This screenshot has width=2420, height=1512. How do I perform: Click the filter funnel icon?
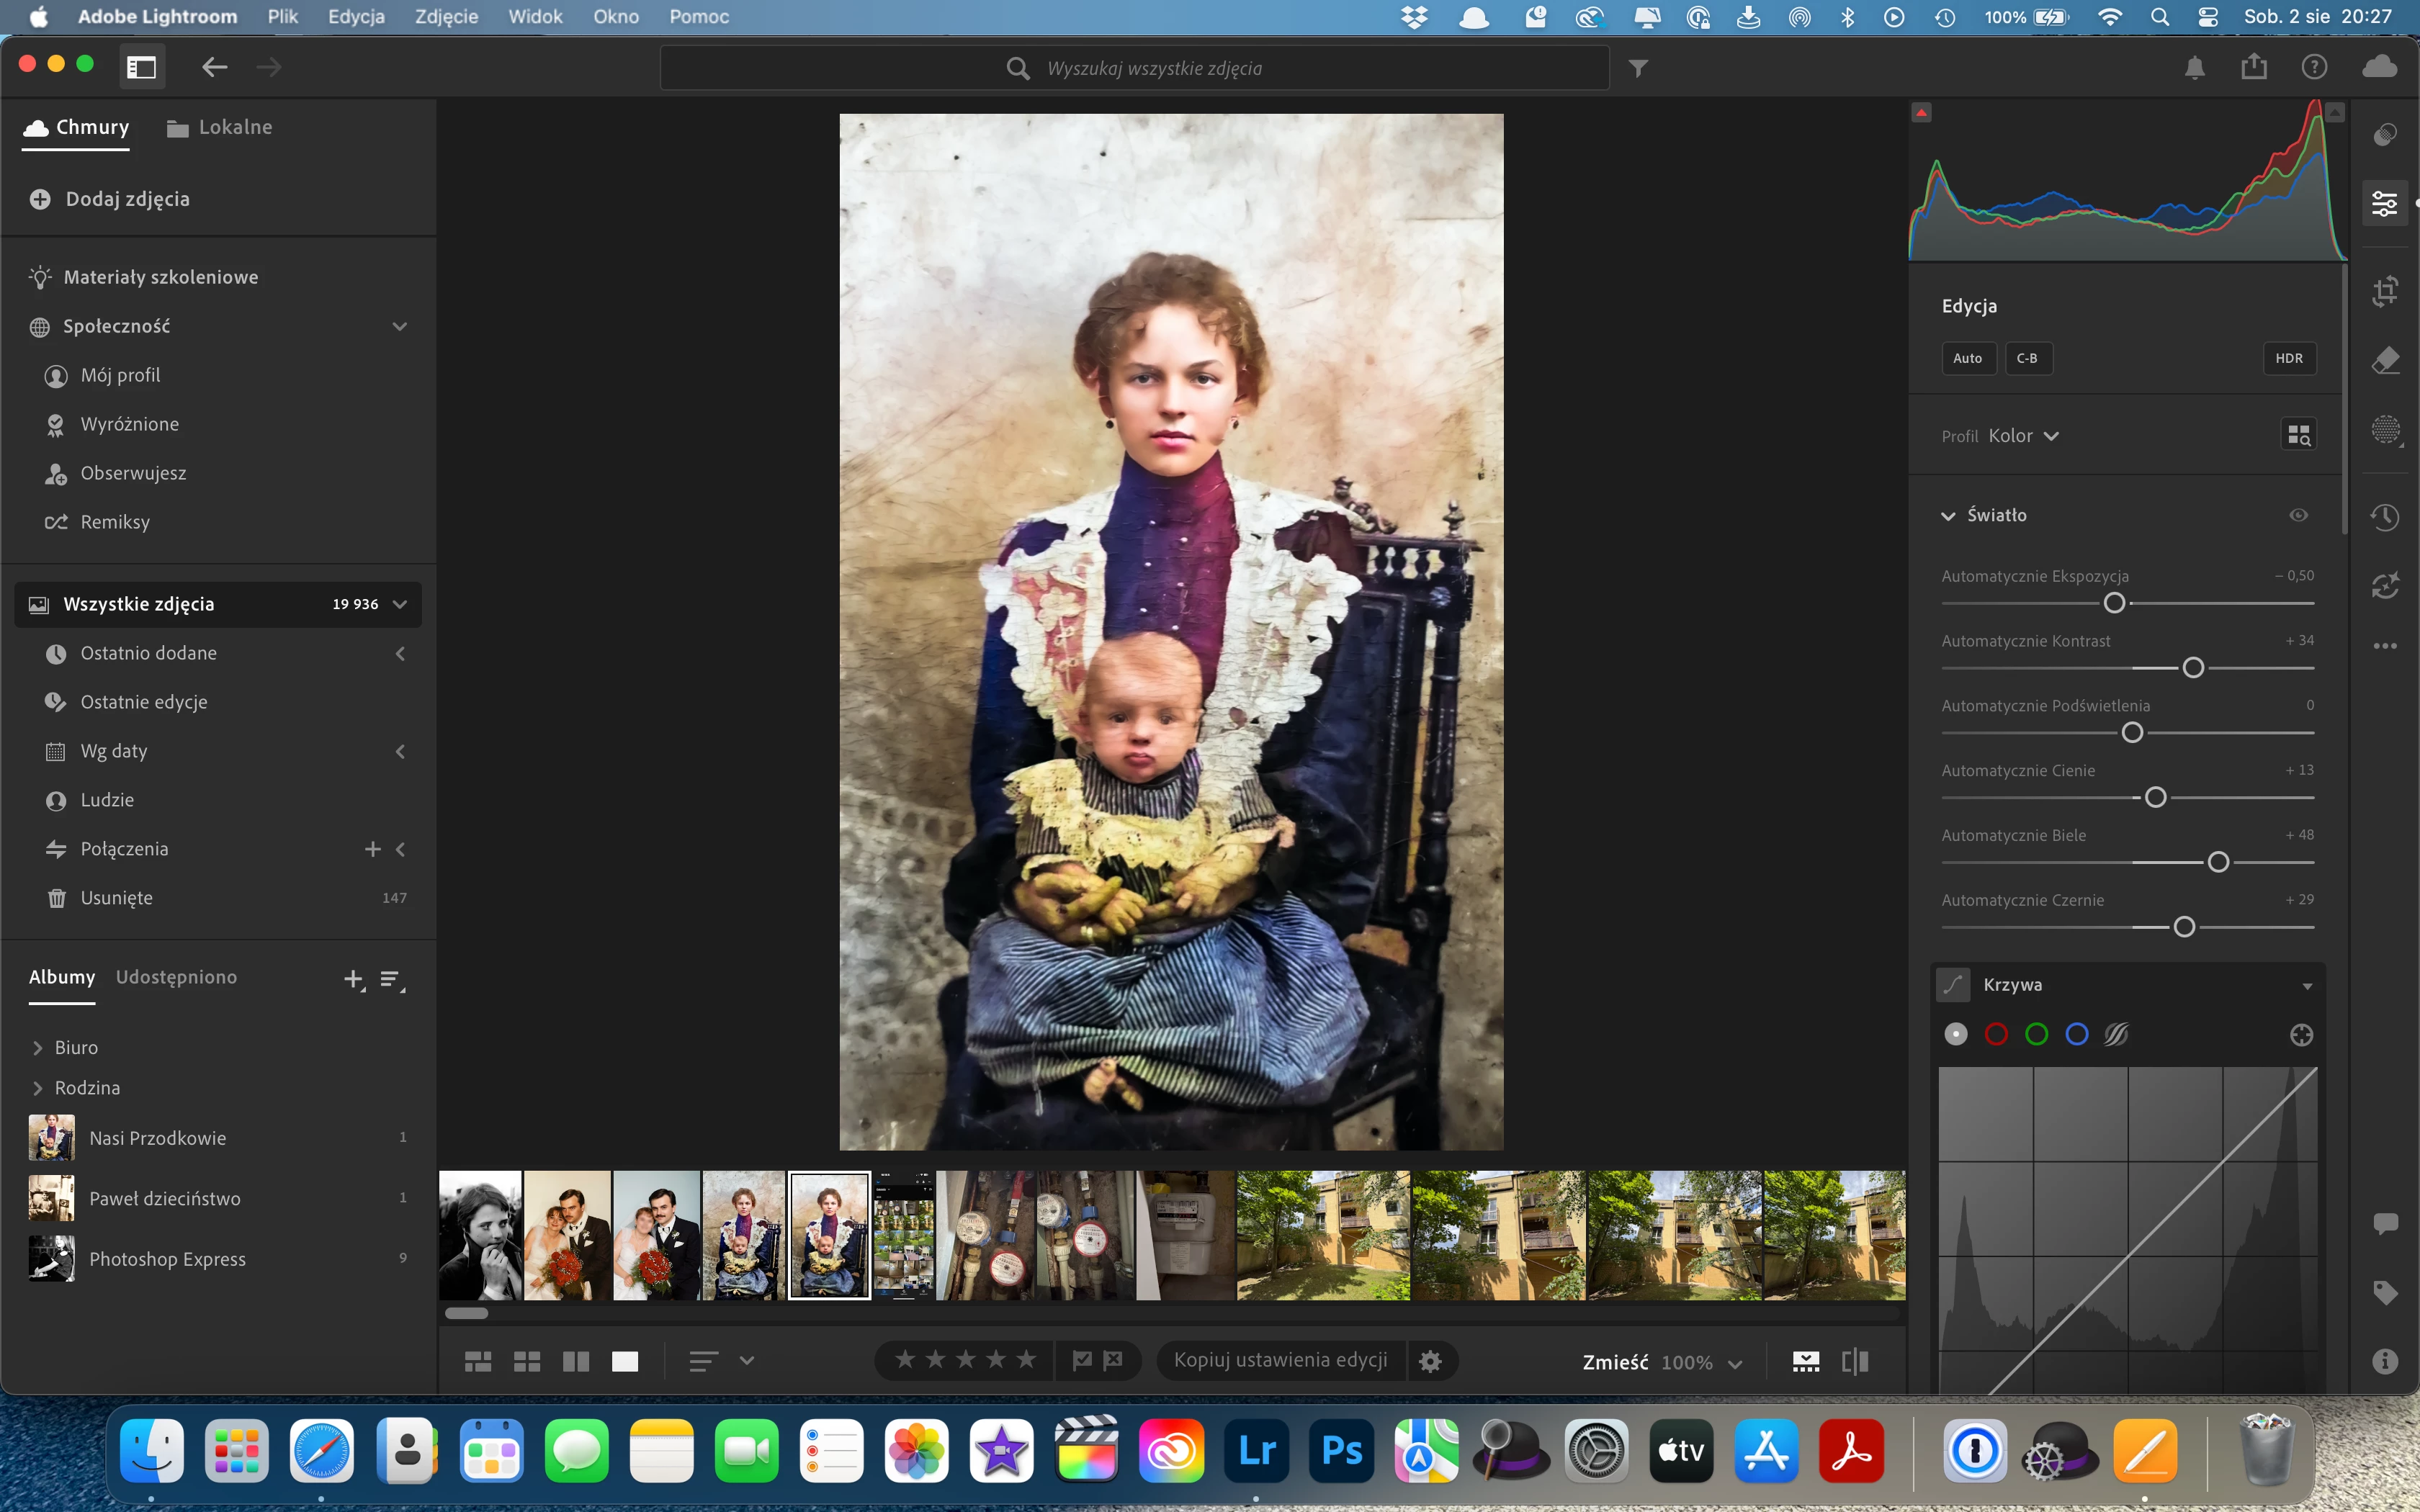point(1638,68)
